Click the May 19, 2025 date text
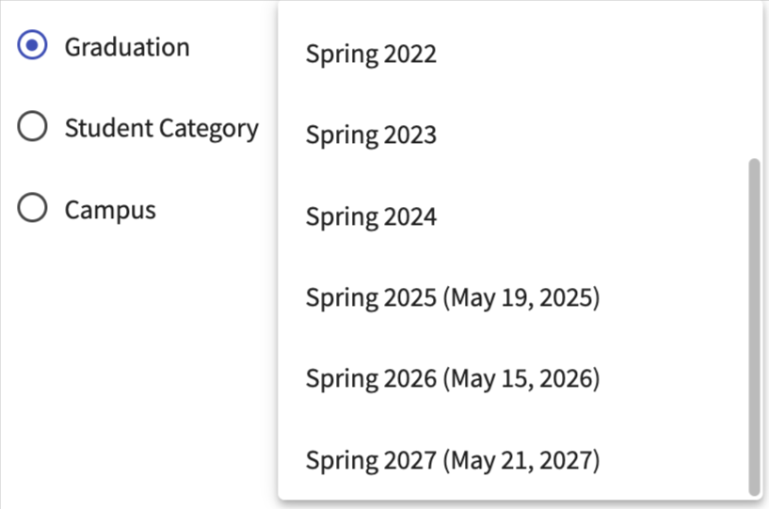This screenshot has width=769, height=509. pos(521,298)
